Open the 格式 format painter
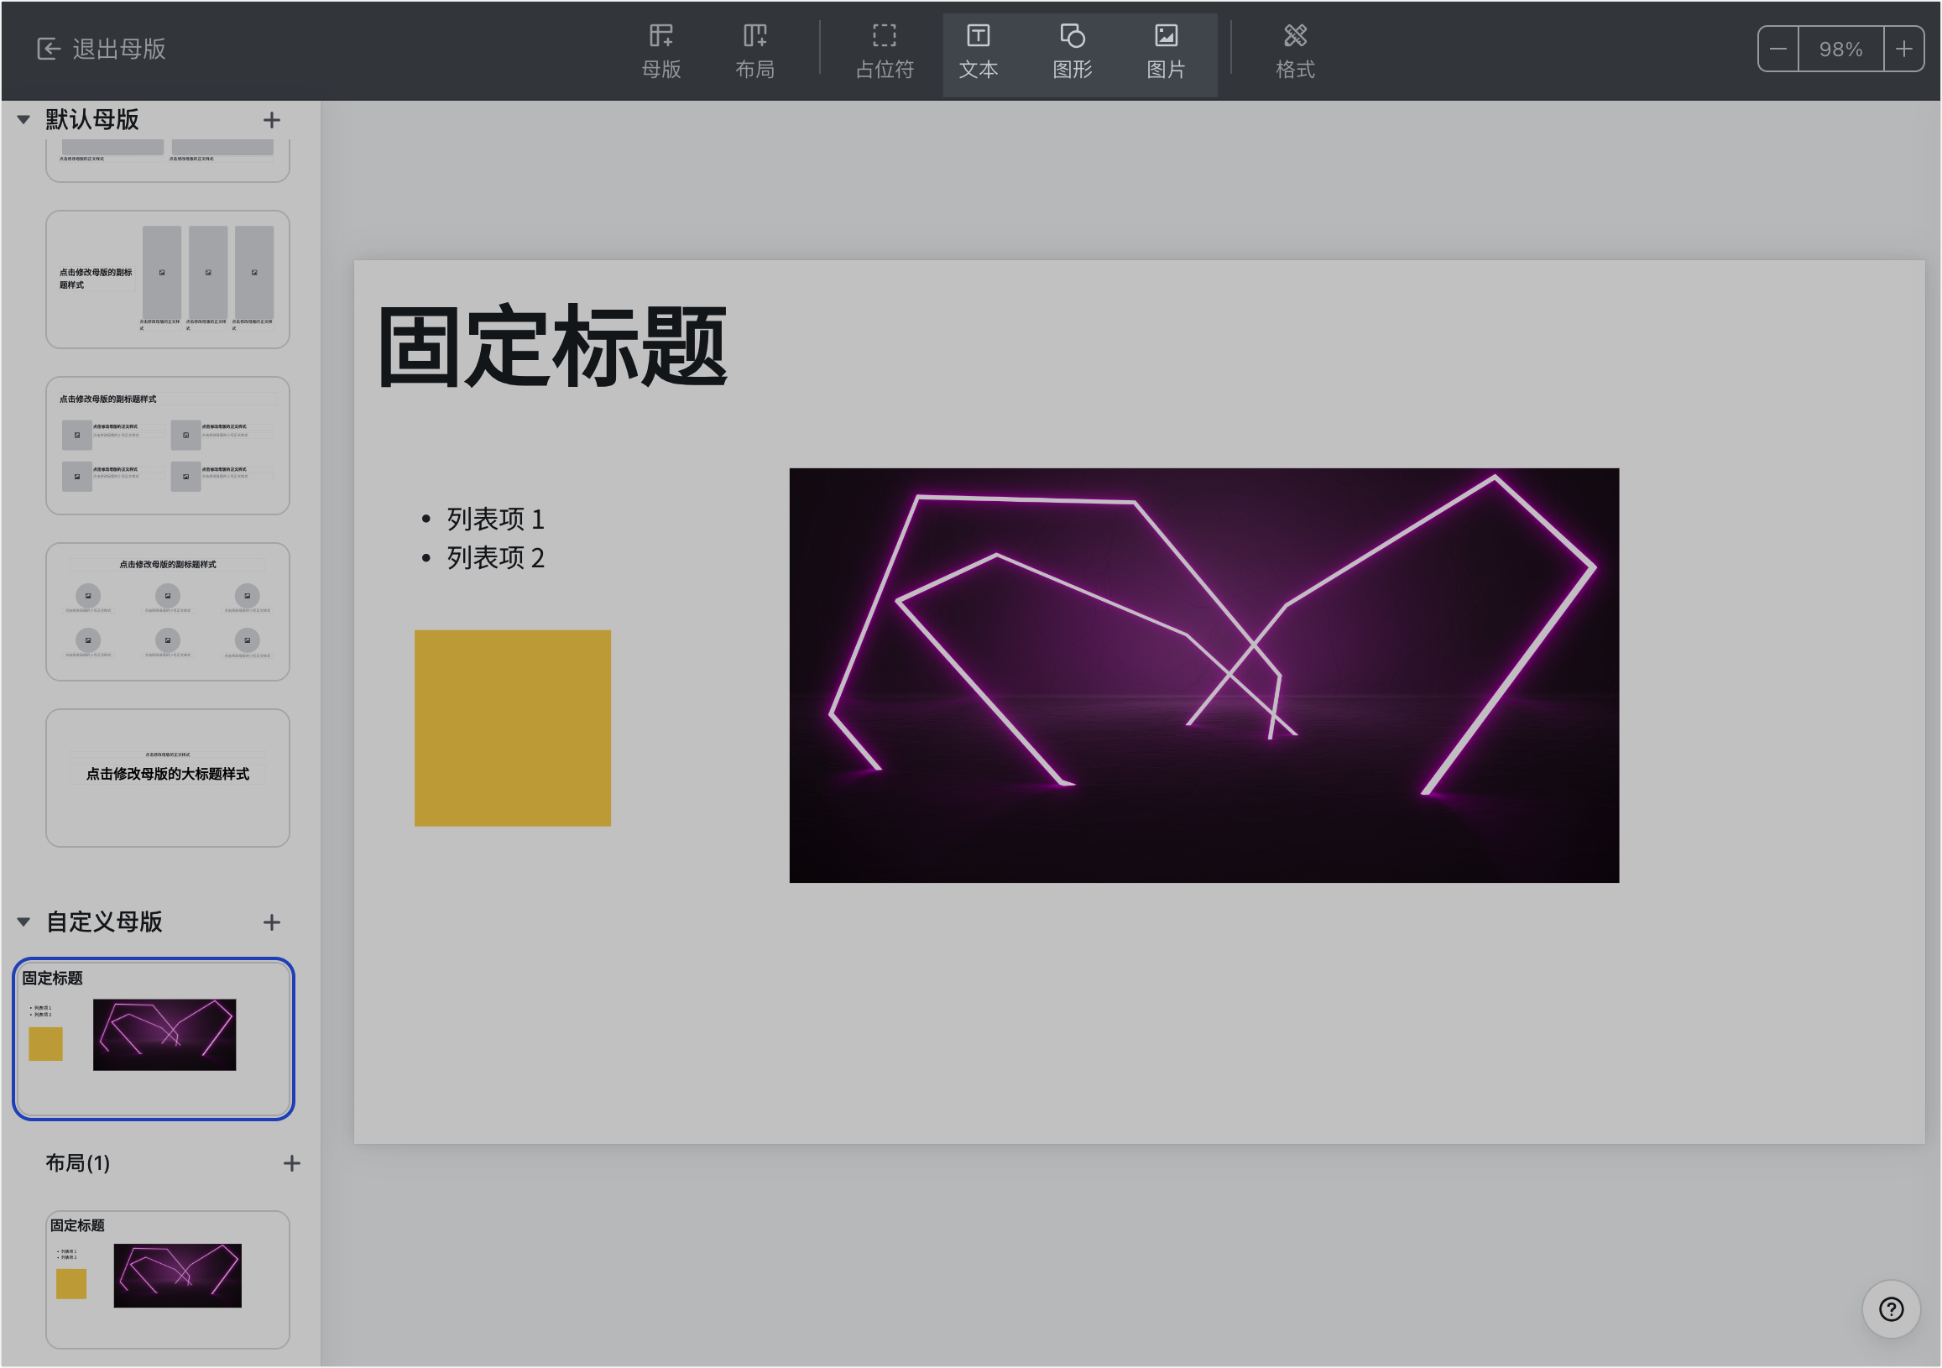1942x1368 pixels. 1295,50
